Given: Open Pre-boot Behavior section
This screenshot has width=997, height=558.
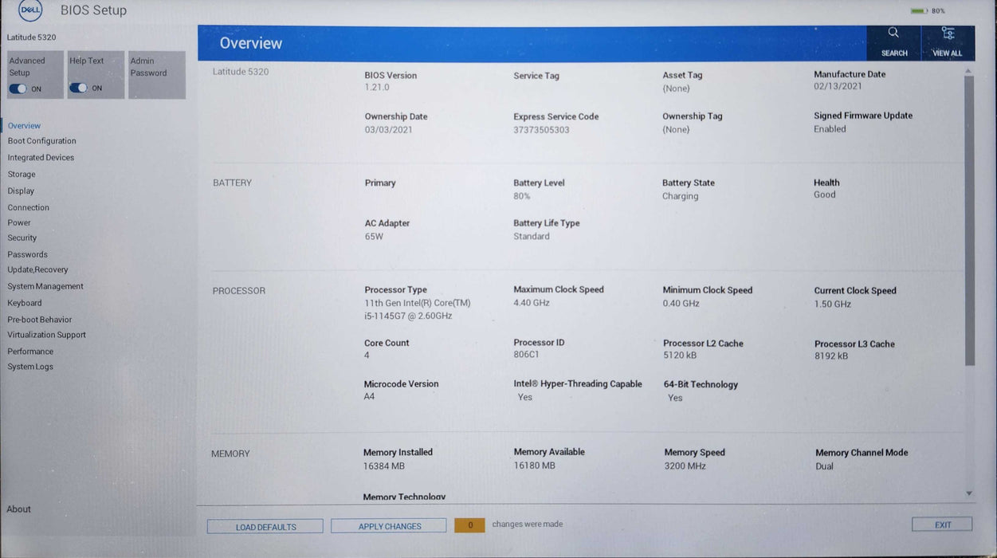Looking at the screenshot, I should (x=40, y=320).
